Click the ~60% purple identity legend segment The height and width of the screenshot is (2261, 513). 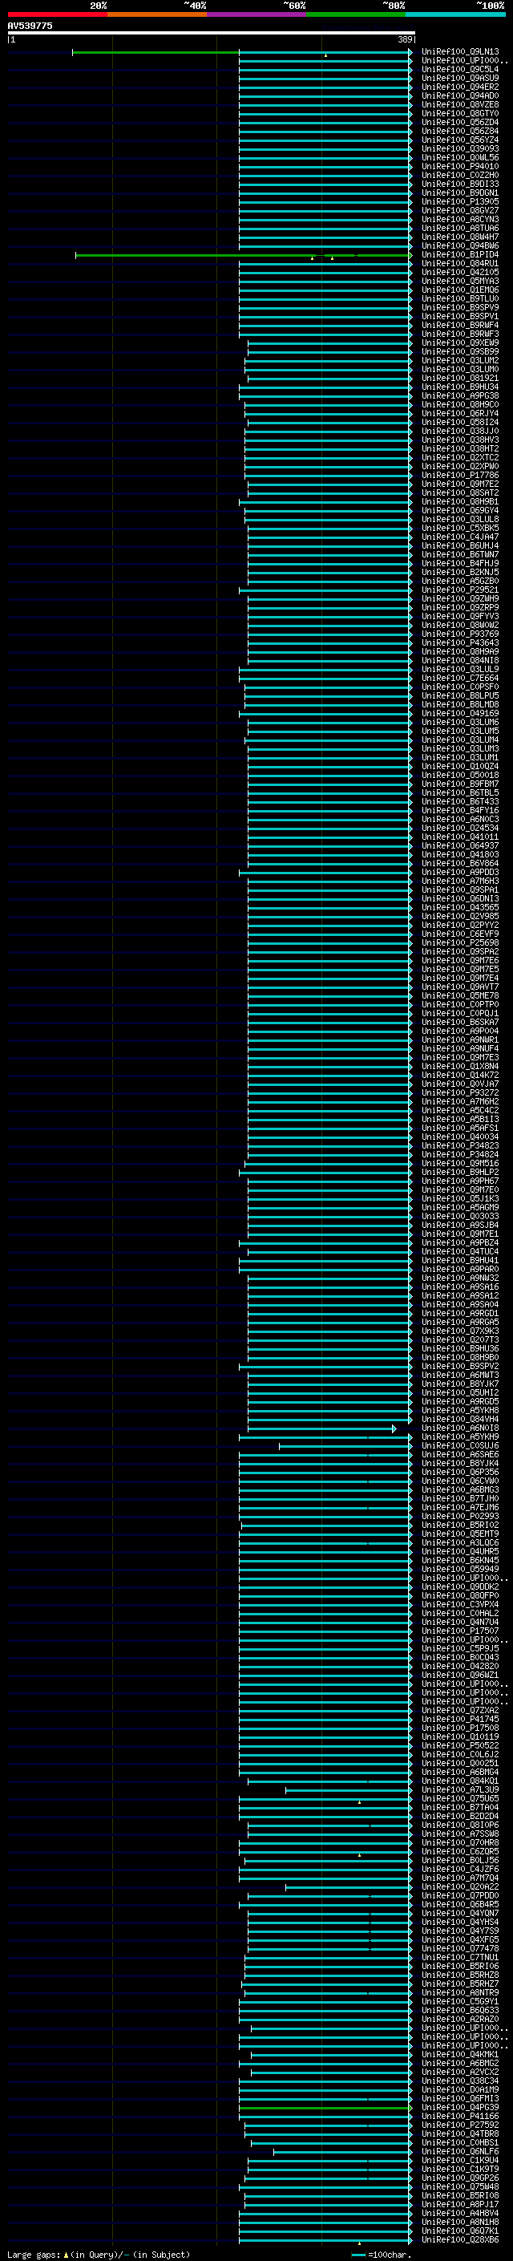point(256,14)
